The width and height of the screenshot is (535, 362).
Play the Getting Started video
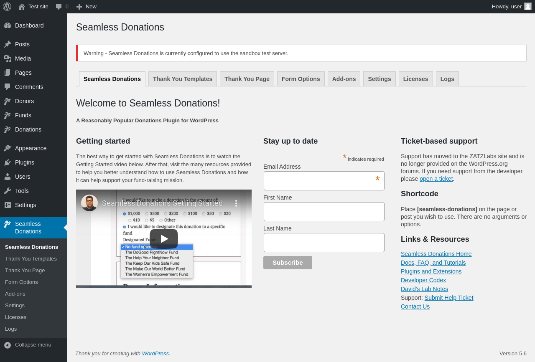[x=164, y=239]
